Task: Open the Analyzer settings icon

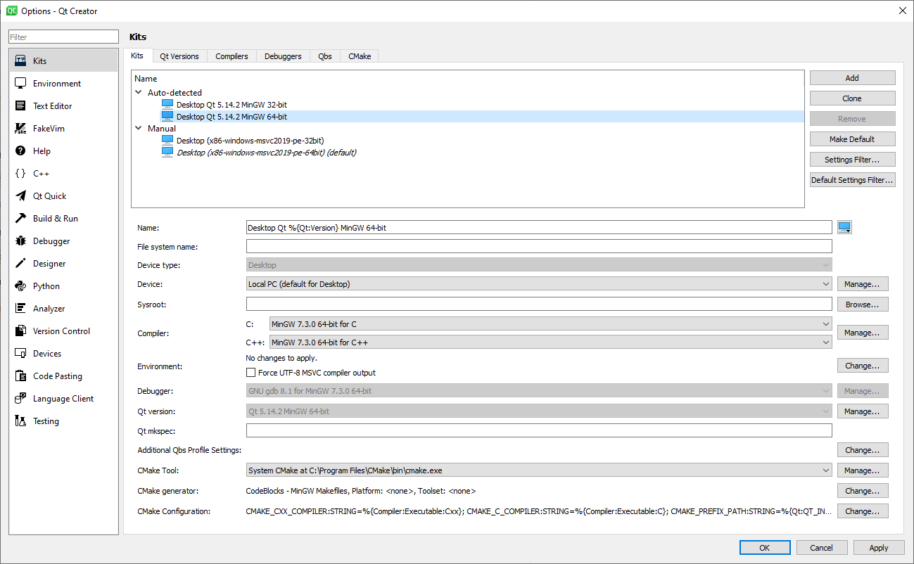Action: coord(20,309)
